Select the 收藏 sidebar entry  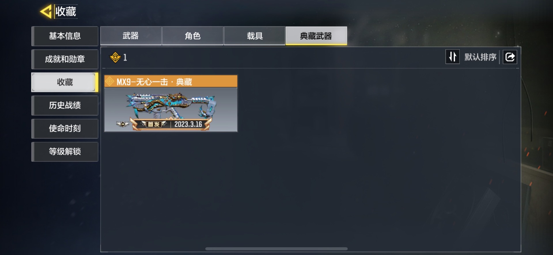click(x=65, y=82)
